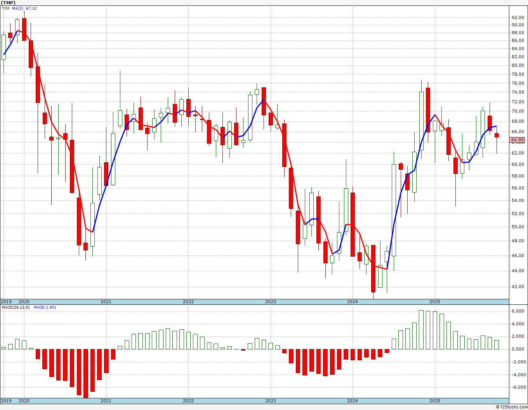Click 2019 on the MACD panel time axis
The image size is (528, 410).
pyautogui.click(x=6, y=401)
